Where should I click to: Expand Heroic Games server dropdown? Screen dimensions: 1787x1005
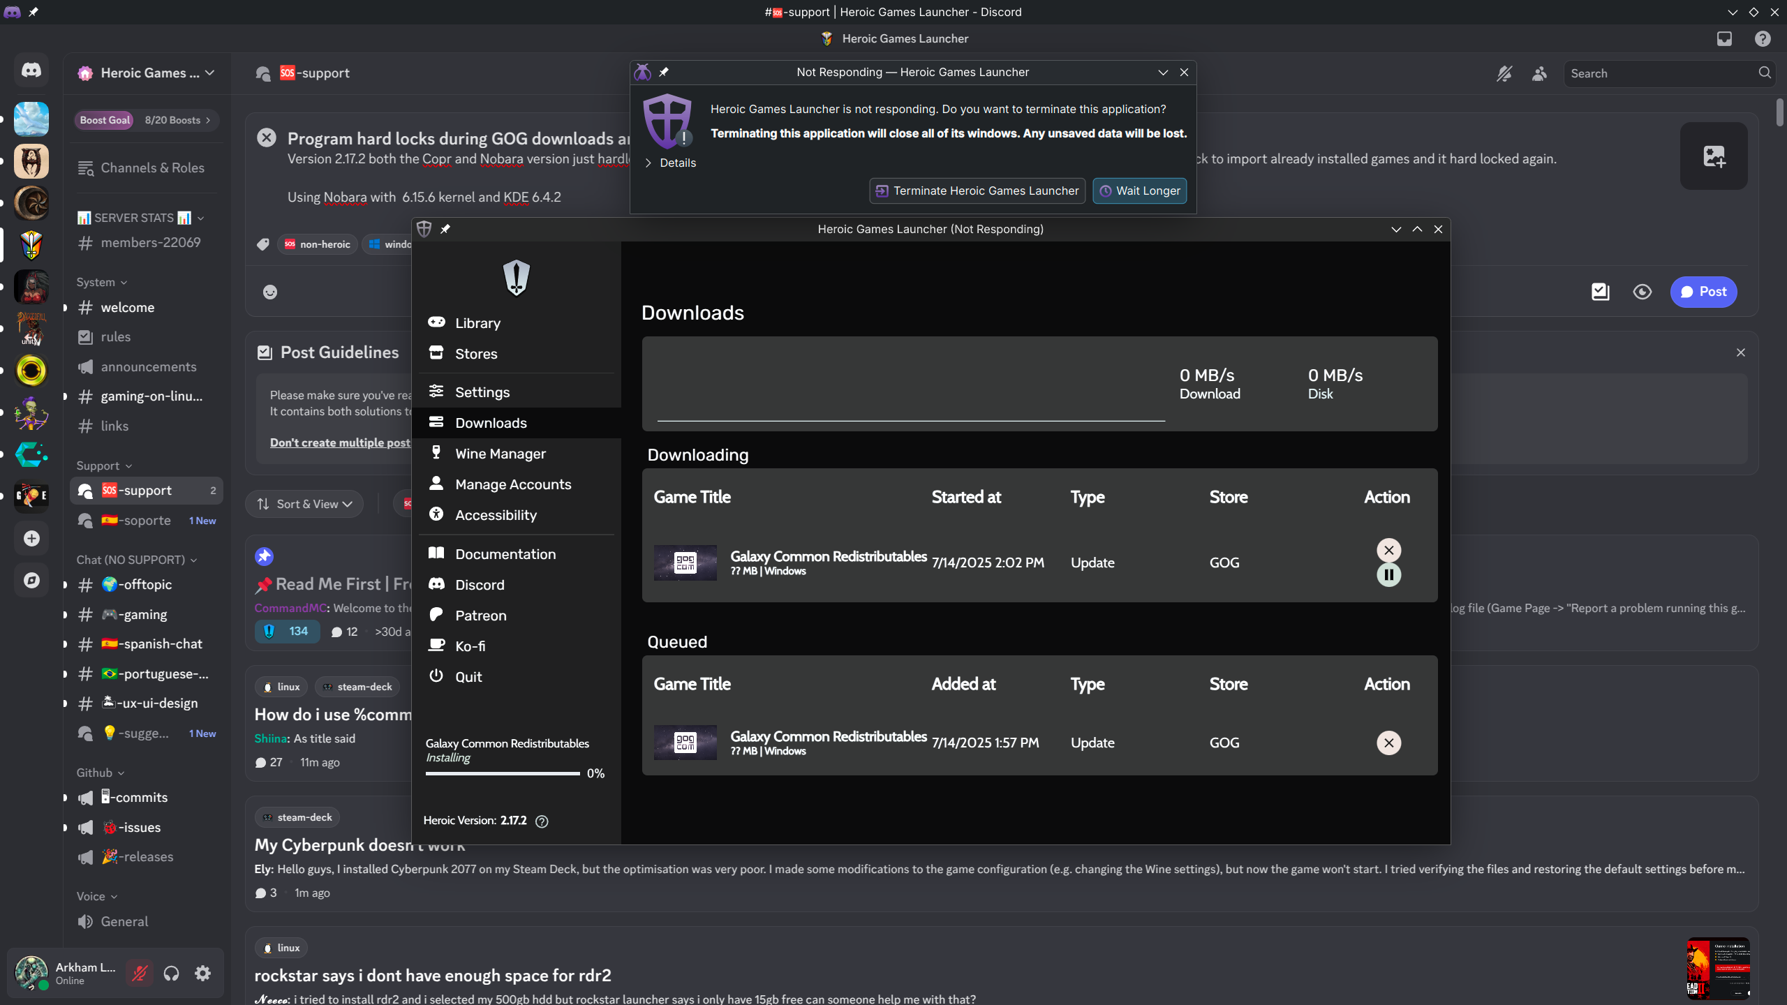pos(210,73)
